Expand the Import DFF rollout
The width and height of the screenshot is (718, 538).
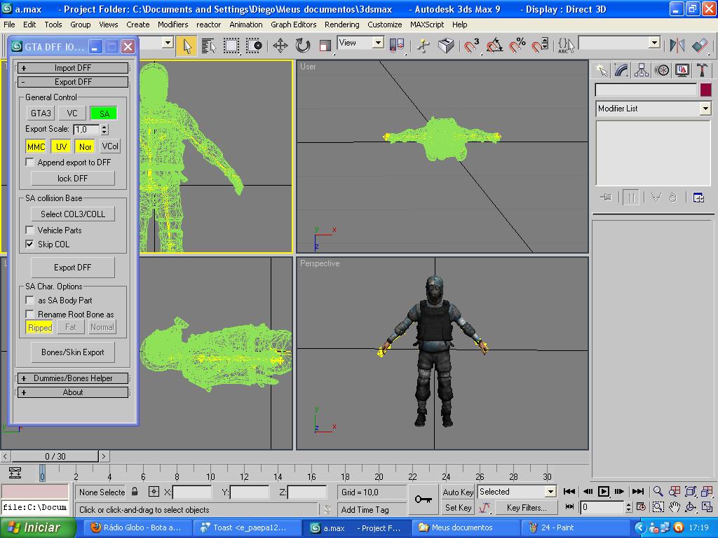click(x=73, y=68)
